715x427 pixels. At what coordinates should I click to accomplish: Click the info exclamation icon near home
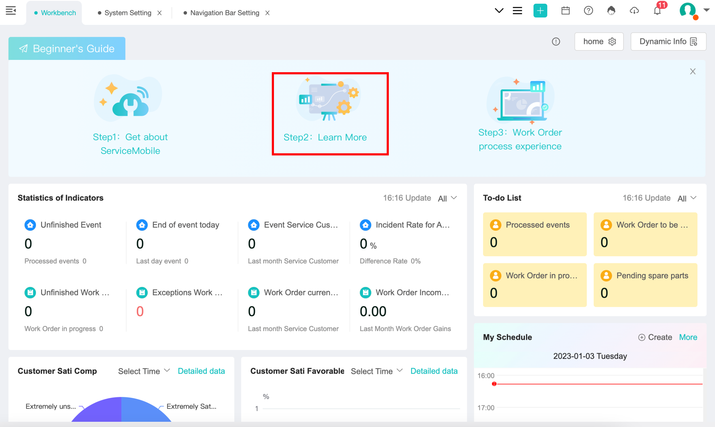click(x=556, y=41)
